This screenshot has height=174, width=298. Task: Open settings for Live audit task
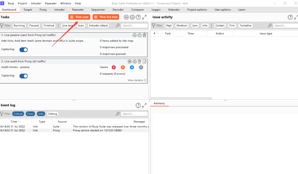point(135,61)
